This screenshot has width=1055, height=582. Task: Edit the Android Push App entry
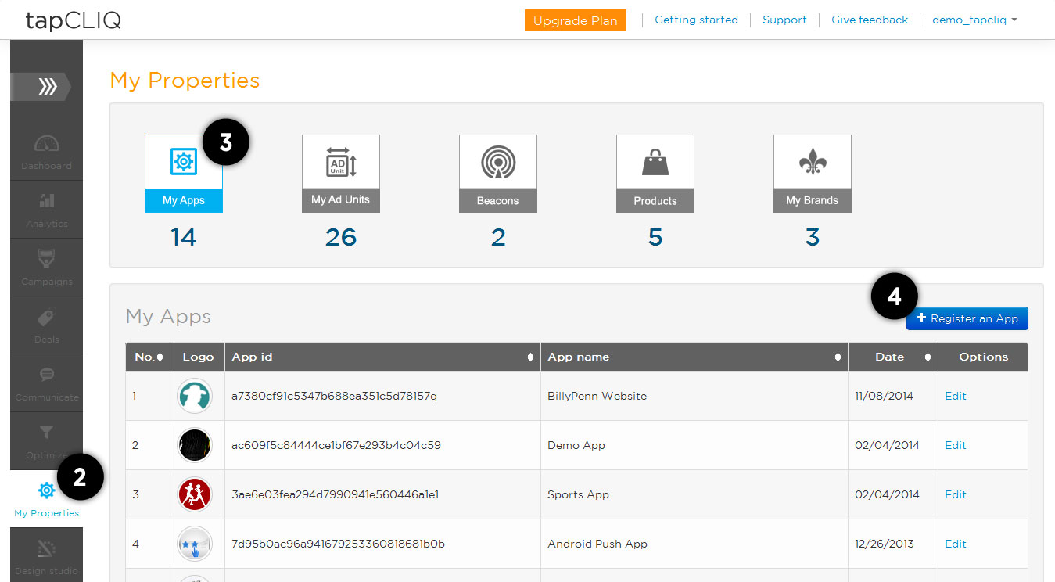pyautogui.click(x=956, y=544)
